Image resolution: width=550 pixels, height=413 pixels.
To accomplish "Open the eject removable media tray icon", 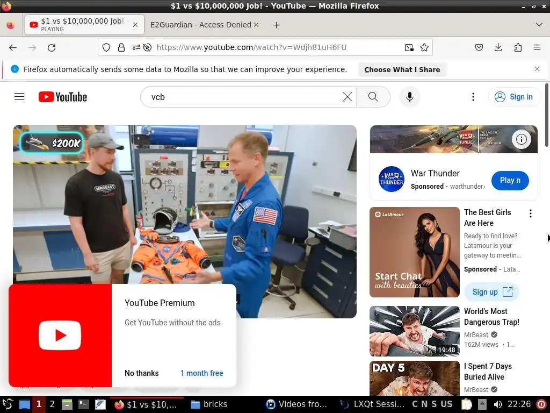I will coord(482,404).
